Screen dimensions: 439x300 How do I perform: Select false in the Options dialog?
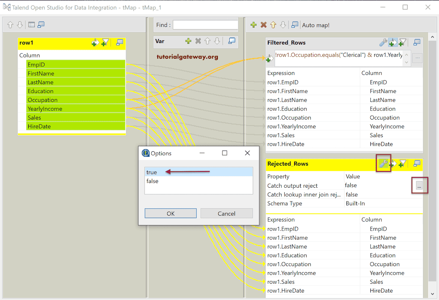point(153,181)
